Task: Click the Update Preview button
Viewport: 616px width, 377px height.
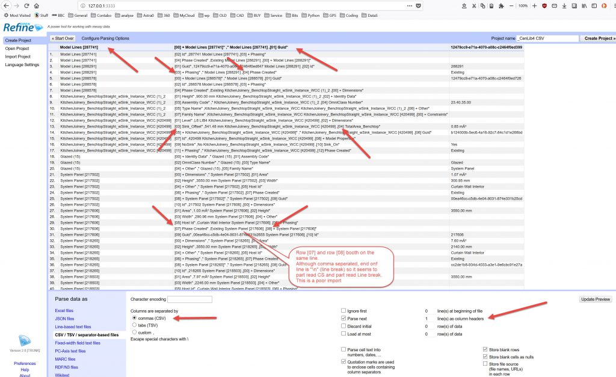Action: click(596, 299)
